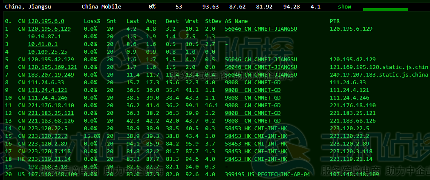Select PTR text 249.19.207.183.static.js.china

(x=379, y=75)
